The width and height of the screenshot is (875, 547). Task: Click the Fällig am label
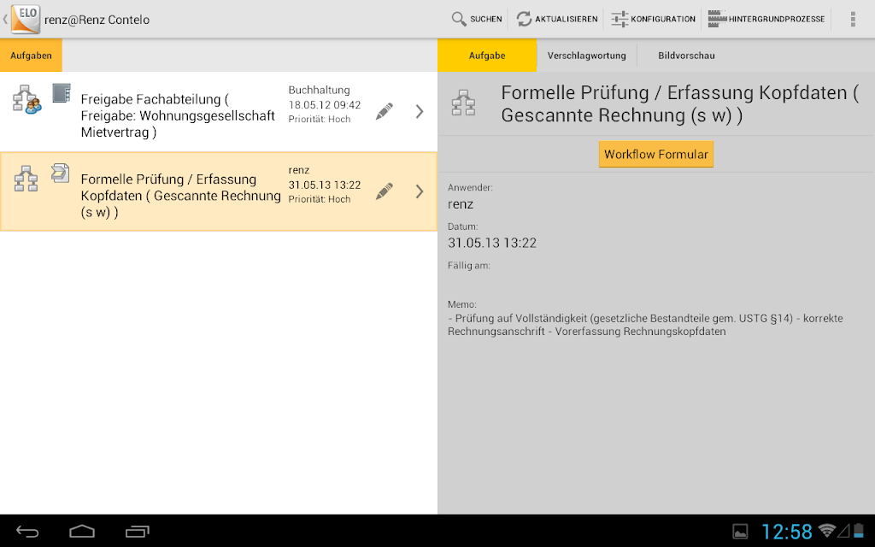click(x=469, y=266)
